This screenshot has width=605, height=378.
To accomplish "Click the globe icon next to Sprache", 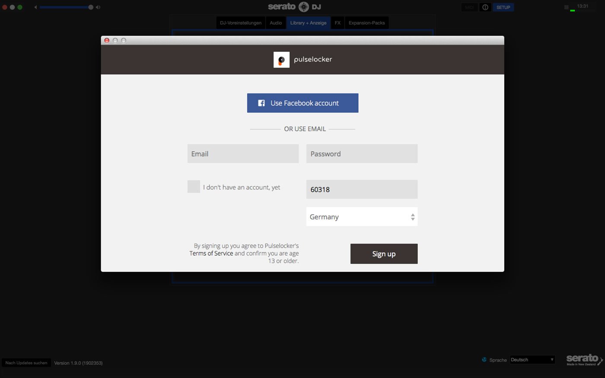I will pos(484,360).
